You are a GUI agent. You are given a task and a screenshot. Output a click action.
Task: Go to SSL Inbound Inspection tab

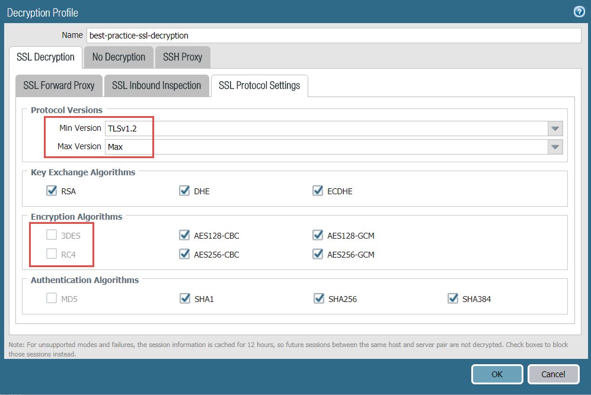(156, 85)
